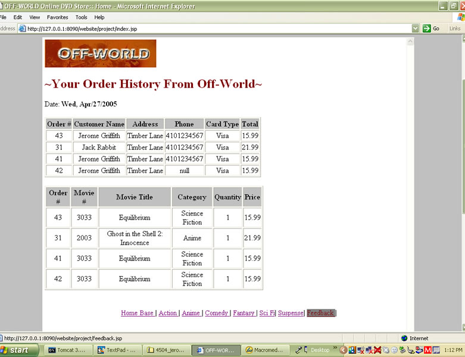Image resolution: width=465 pixels, height=357 pixels.
Task: Switch to Macromedia taskbar button
Action: coord(266,350)
